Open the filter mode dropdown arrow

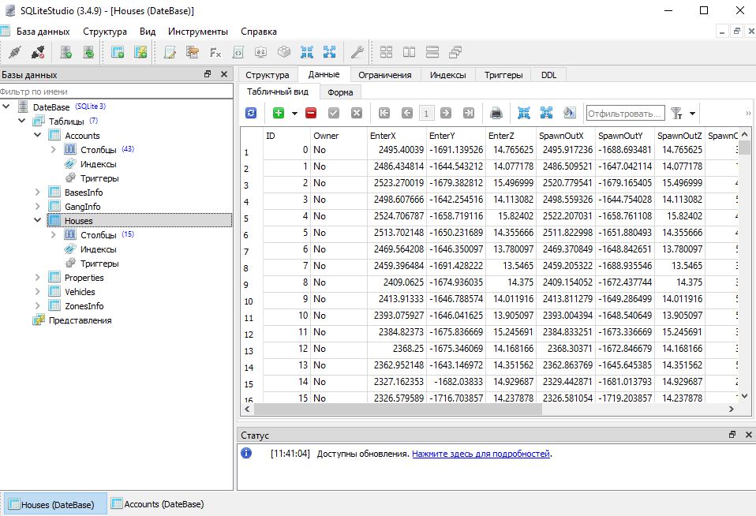tap(692, 114)
